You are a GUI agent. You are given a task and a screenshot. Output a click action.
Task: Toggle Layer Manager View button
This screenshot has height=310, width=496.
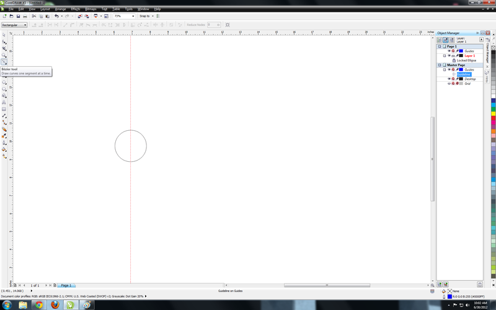point(452,40)
